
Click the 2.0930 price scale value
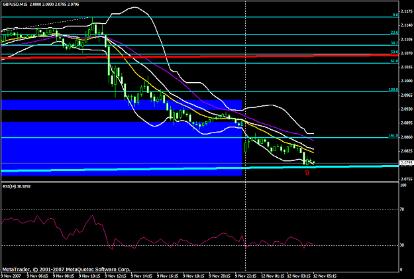(x=407, y=109)
